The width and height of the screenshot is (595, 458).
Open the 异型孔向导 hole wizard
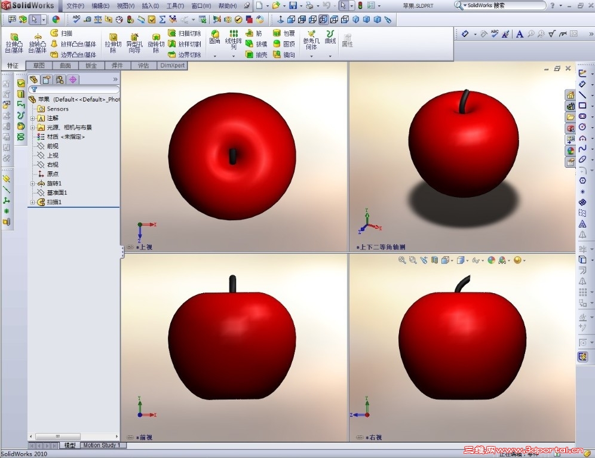134,43
